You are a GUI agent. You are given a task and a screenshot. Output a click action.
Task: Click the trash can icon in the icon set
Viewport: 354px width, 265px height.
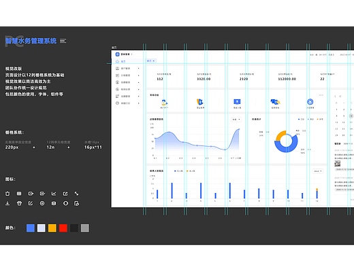click(x=7, y=194)
